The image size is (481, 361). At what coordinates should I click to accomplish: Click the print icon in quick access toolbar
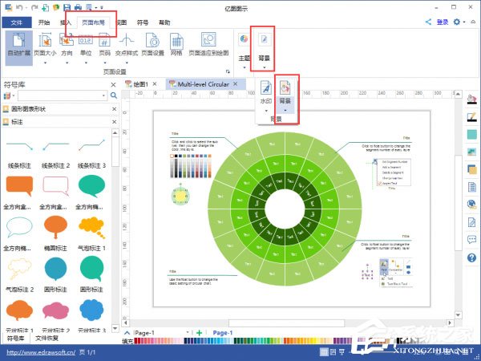[x=78, y=7]
